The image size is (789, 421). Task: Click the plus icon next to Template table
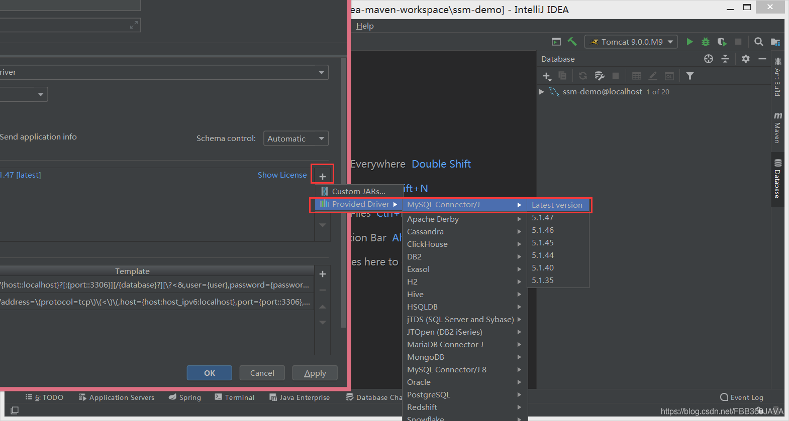click(323, 274)
